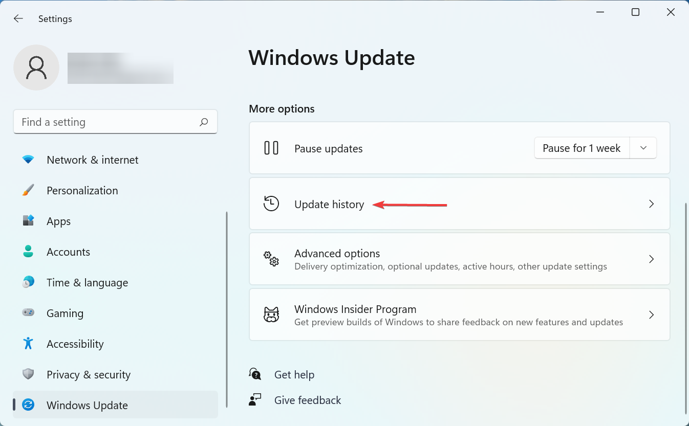
Task: Click the Accounts person icon
Action: [x=29, y=252]
